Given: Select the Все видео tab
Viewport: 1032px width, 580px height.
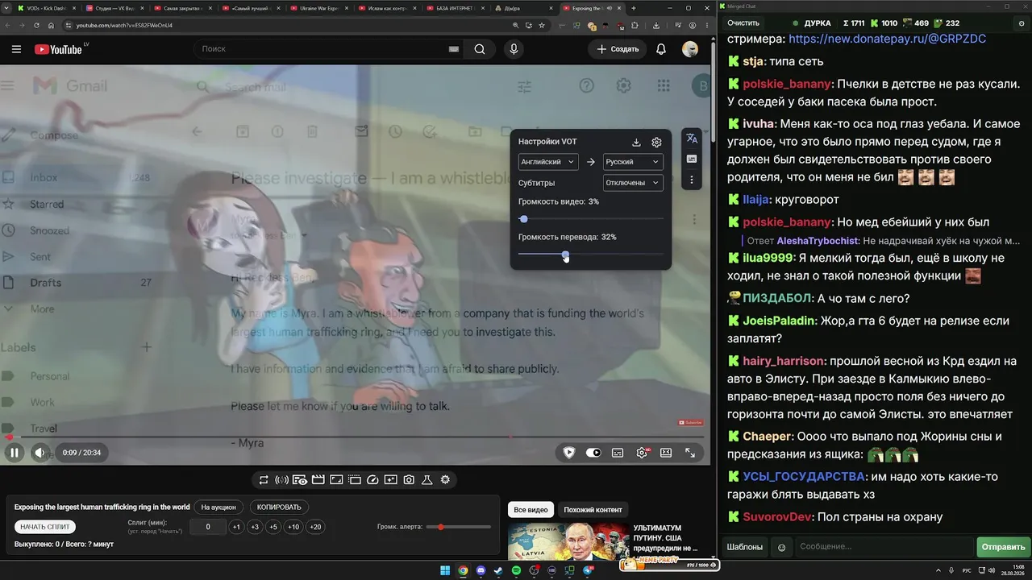Looking at the screenshot, I should (531, 510).
